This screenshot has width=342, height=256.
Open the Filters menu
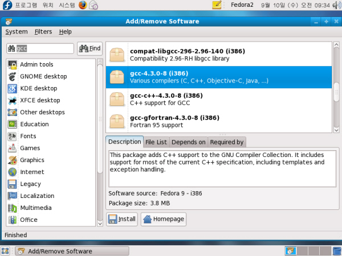click(x=43, y=32)
